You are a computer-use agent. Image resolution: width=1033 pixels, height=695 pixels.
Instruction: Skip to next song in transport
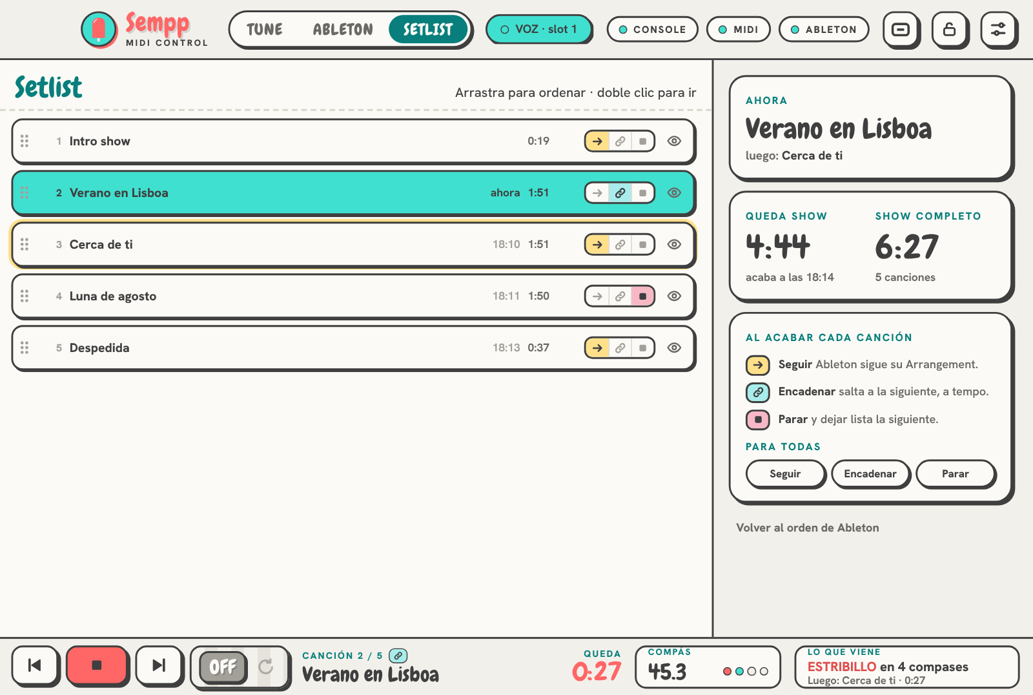pyautogui.click(x=158, y=665)
